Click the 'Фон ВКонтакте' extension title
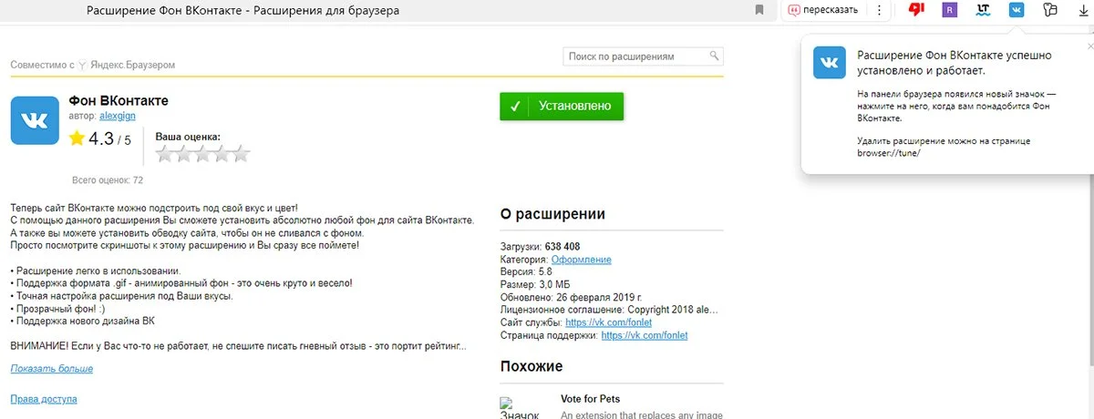The width and height of the screenshot is (1094, 419). tap(119, 101)
